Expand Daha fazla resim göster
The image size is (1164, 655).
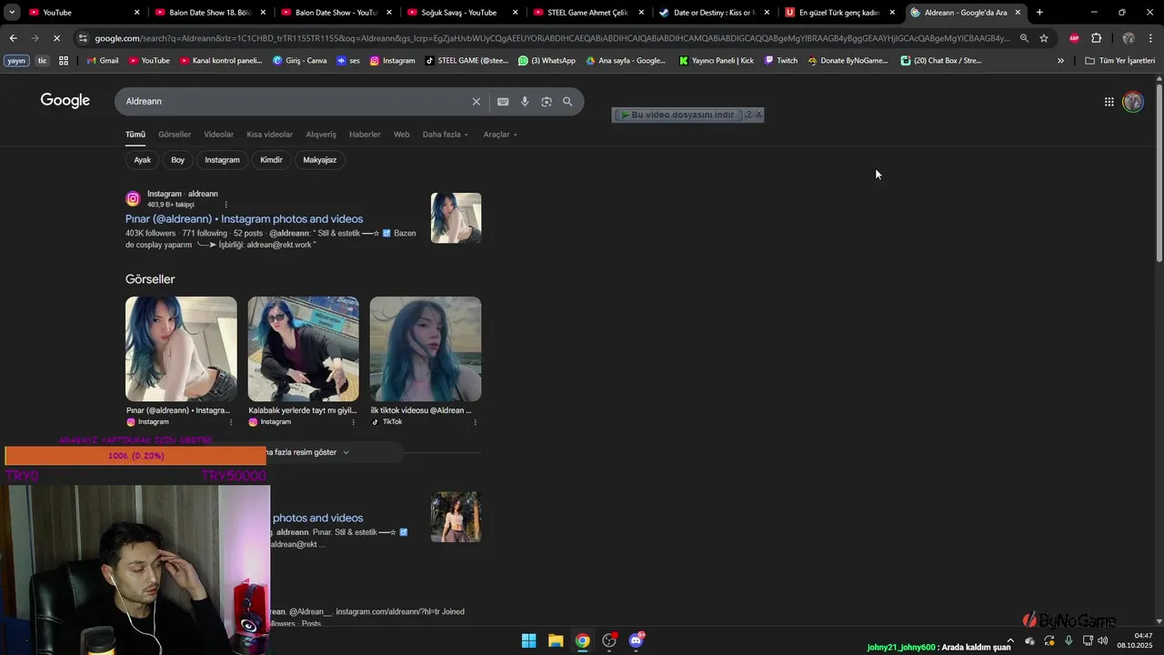[306, 452]
